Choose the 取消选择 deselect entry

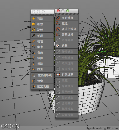(x=67, y=63)
